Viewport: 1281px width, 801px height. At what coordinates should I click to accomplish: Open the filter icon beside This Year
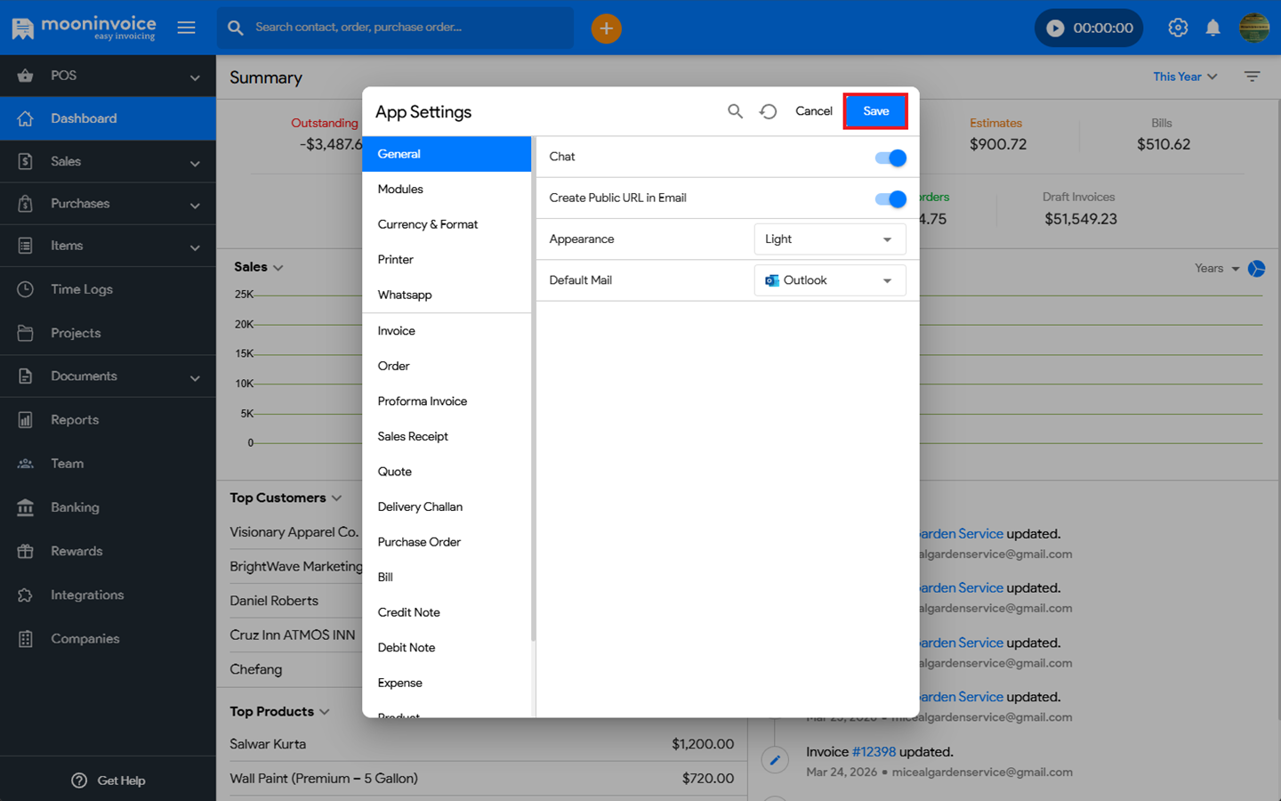click(1252, 77)
